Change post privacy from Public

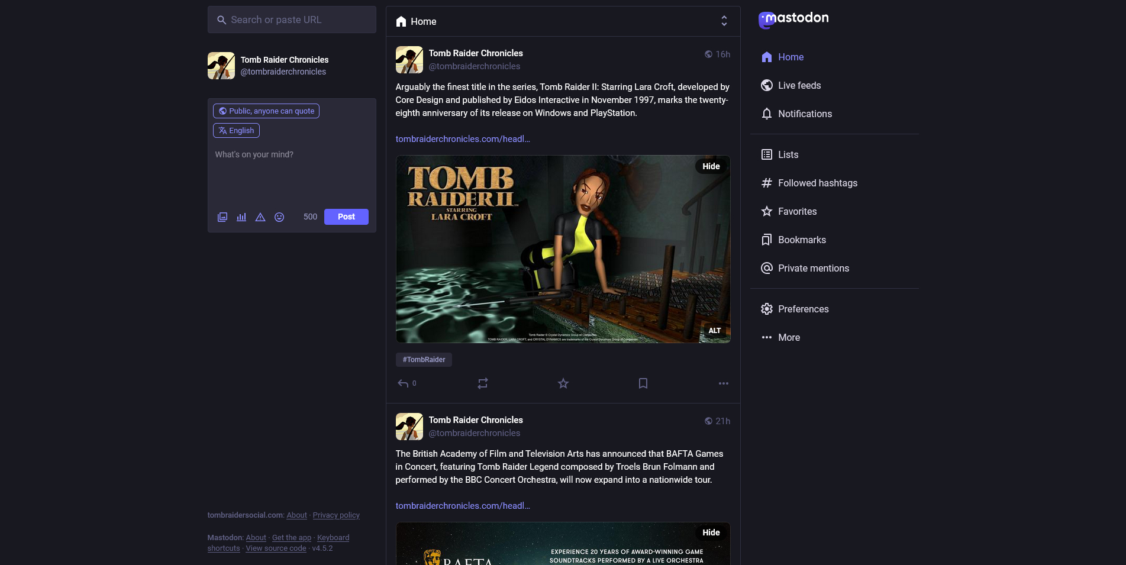pyautogui.click(x=266, y=111)
